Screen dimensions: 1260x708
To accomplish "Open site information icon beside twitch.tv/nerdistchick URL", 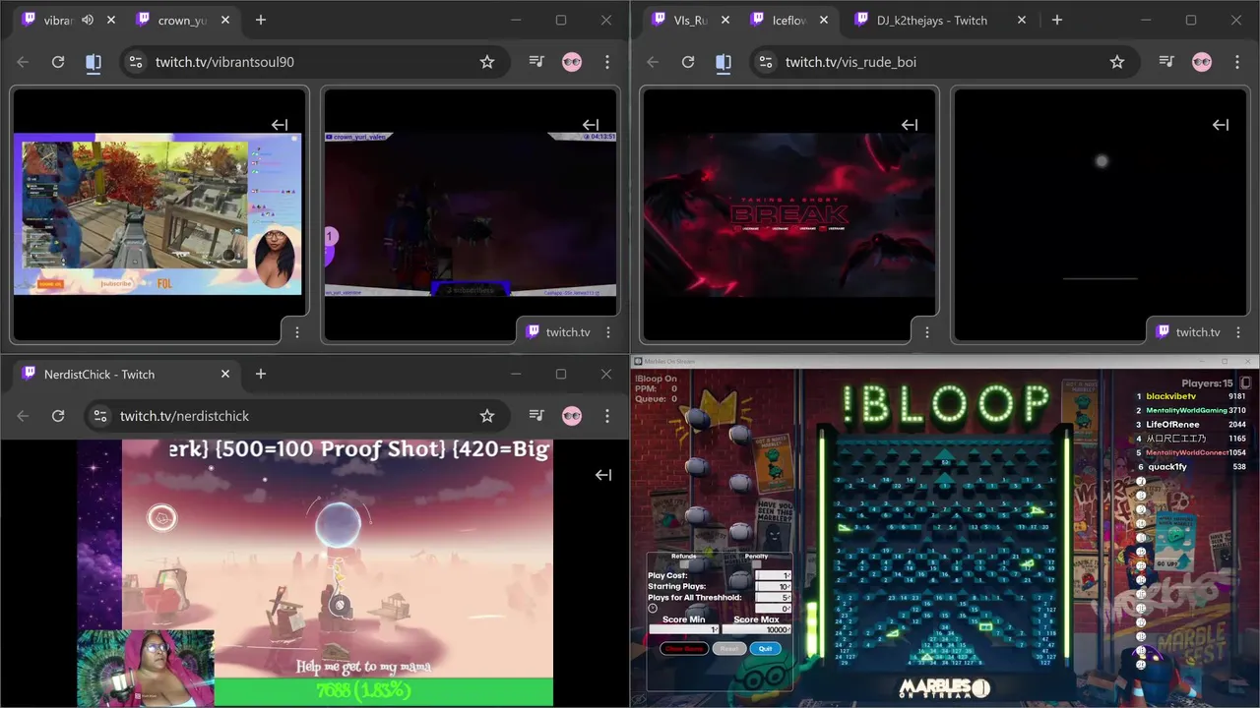I will pos(100,416).
